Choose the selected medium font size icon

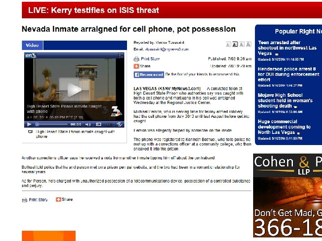235,44
